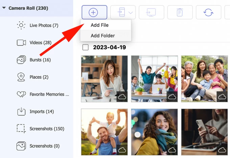Screen dimensions: 230x158
Task: Collapse the Camera Roll tree section
Action: [4, 8]
